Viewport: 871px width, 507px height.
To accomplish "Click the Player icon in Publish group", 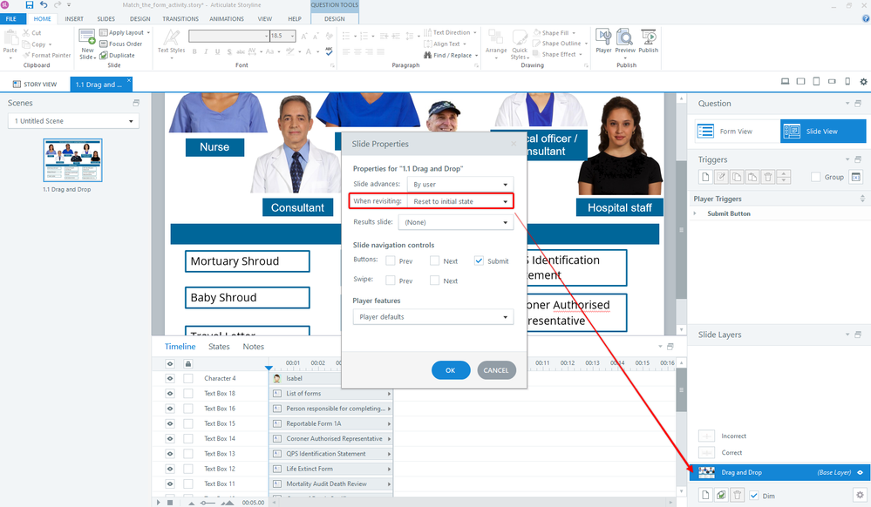I will click(603, 39).
